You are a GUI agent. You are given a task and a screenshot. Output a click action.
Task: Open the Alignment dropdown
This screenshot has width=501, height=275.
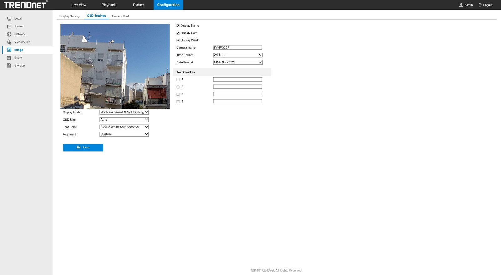(124, 134)
